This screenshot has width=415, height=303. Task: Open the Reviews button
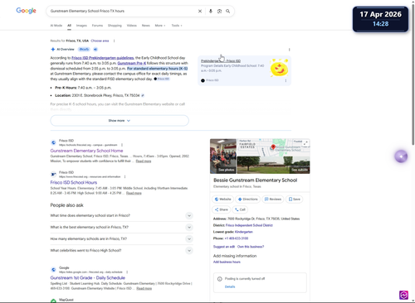(x=273, y=200)
